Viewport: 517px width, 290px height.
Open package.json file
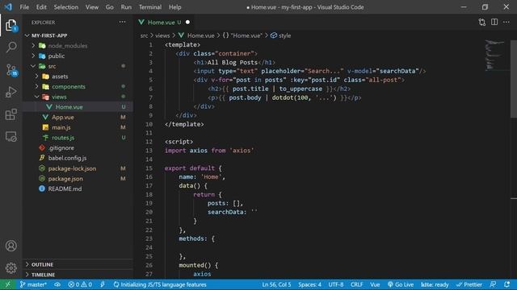78,179
